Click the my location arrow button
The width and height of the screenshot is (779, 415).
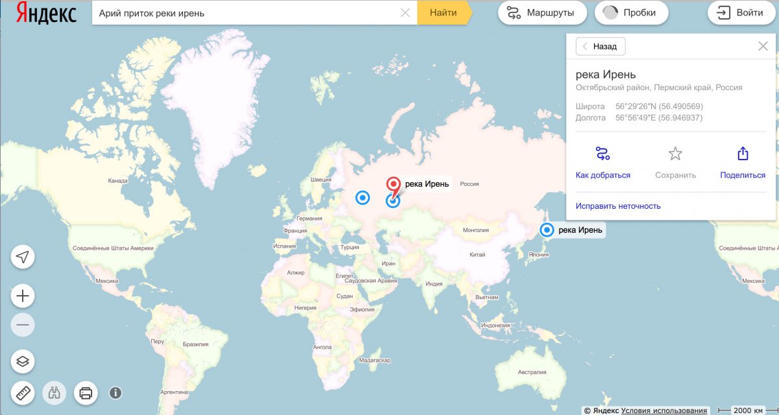coord(23,257)
